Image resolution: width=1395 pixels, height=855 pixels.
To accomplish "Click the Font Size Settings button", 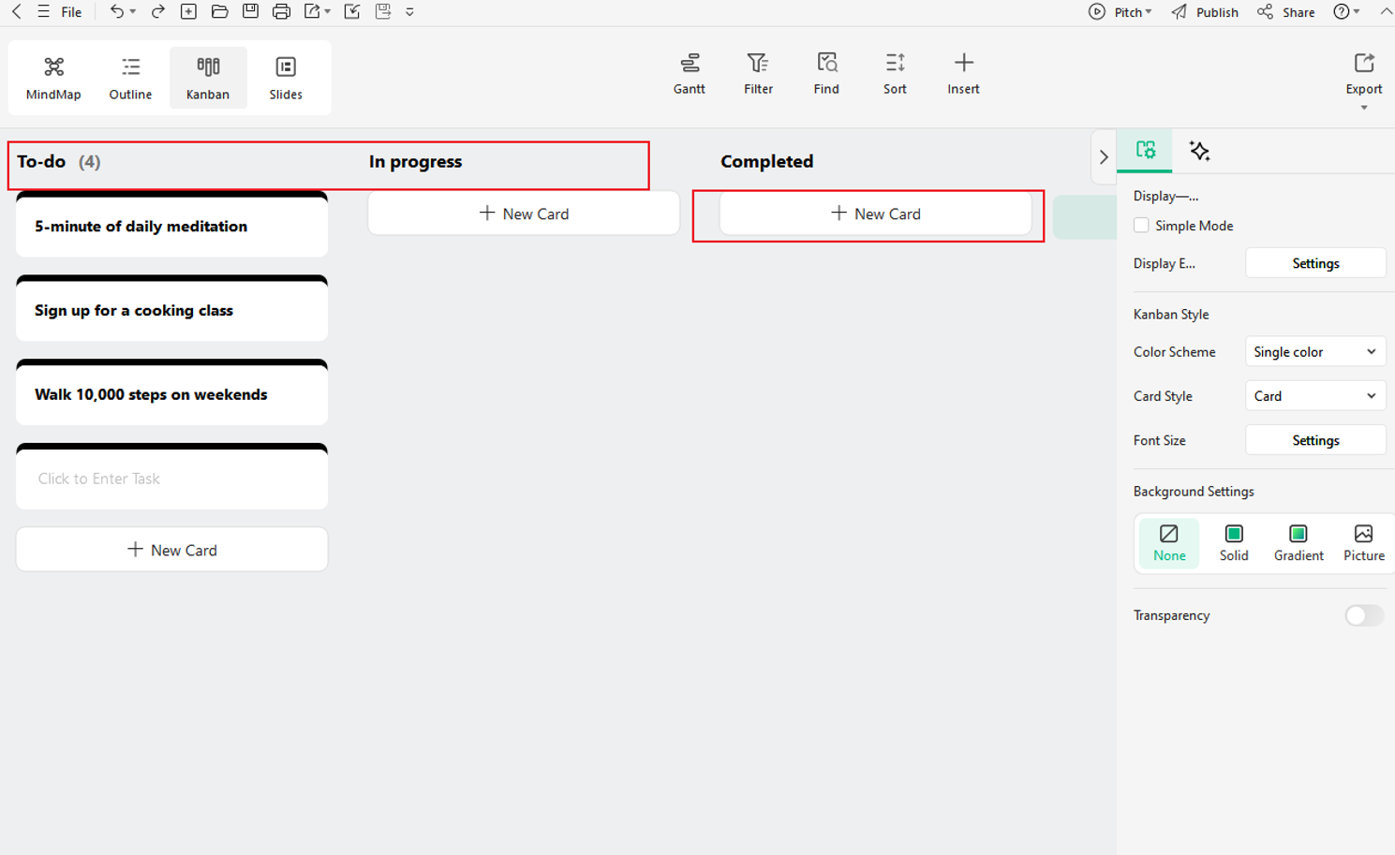I will click(1314, 440).
